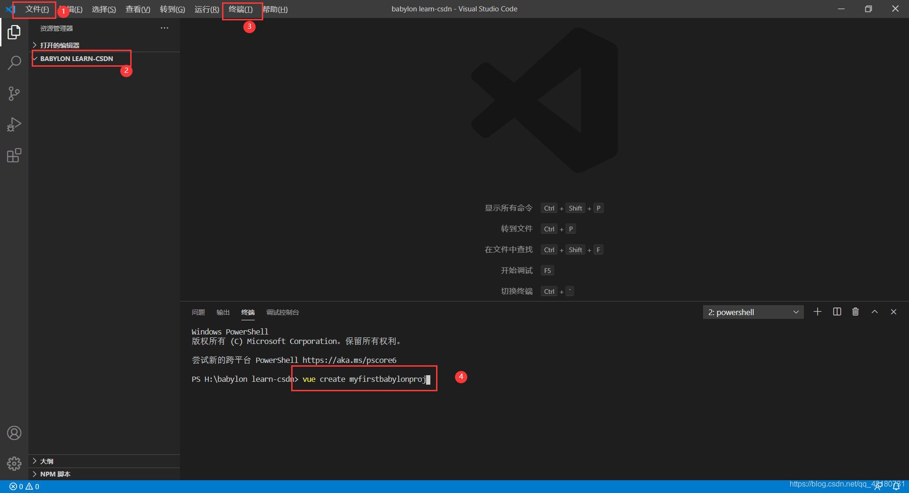Image resolution: width=909 pixels, height=493 pixels.
Task: Open the 运行(R) menu
Action: tap(207, 9)
